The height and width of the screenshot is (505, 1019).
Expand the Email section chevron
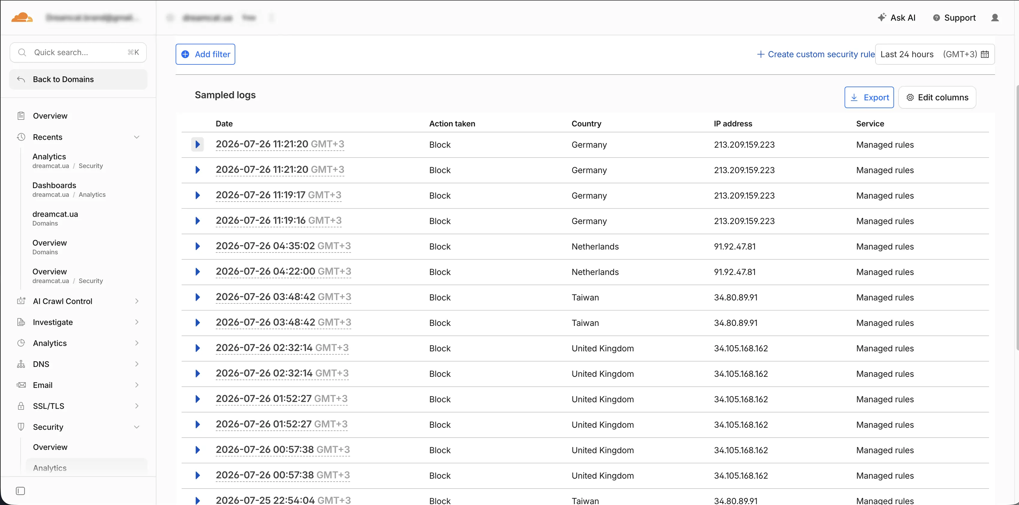[136, 385]
